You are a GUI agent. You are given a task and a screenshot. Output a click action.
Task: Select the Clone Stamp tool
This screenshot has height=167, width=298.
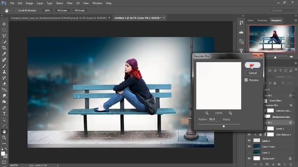(4, 72)
